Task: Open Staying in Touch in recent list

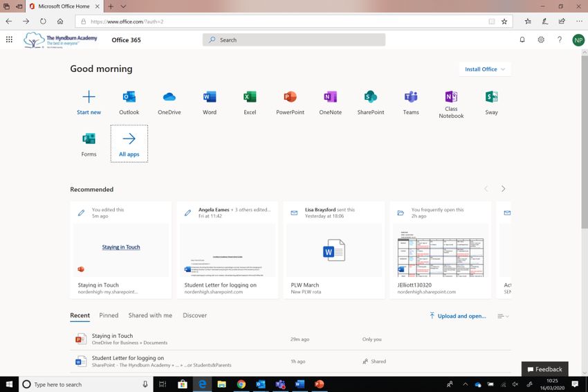Action: (291, 339)
